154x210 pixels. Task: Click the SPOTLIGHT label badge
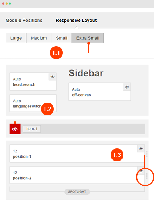point(77,192)
